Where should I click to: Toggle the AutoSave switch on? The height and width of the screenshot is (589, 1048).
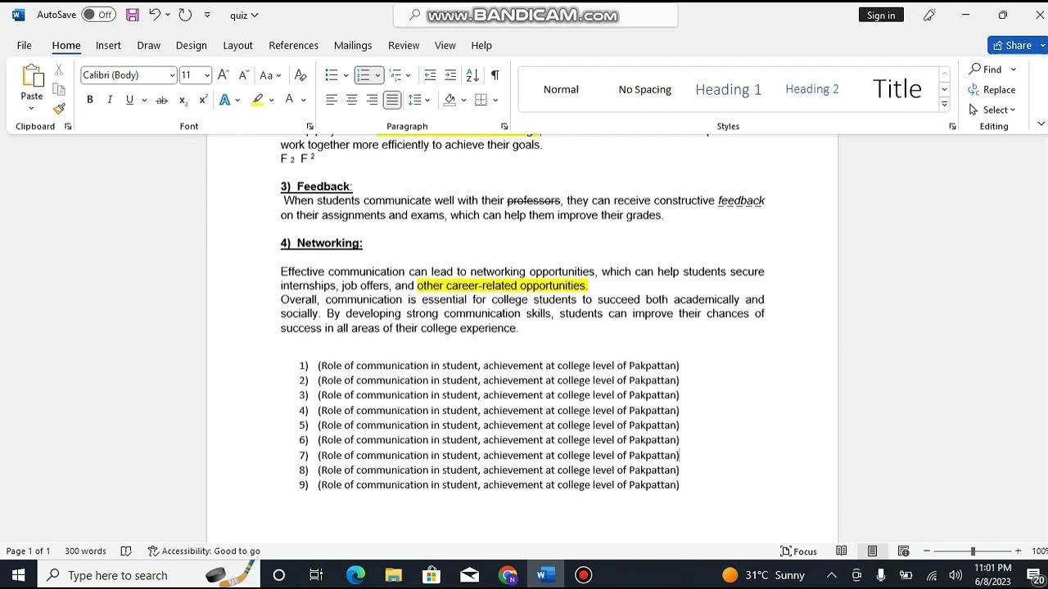[98, 15]
